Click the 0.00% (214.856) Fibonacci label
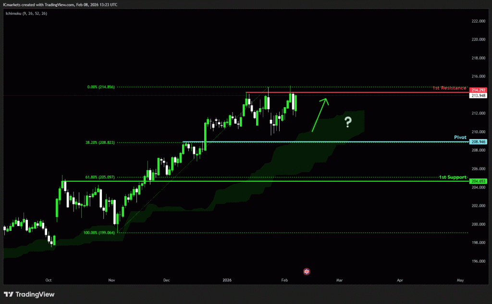 pos(101,87)
